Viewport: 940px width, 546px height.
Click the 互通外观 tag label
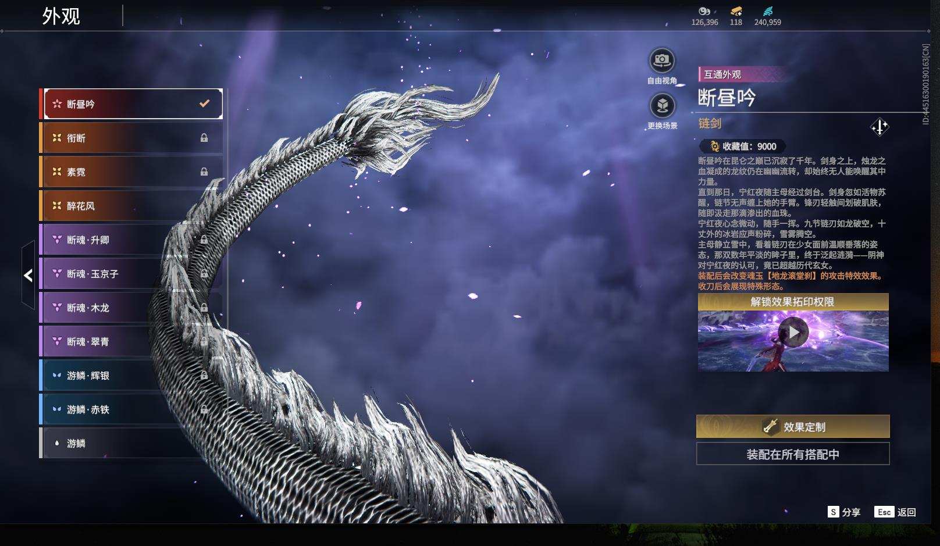click(x=723, y=74)
